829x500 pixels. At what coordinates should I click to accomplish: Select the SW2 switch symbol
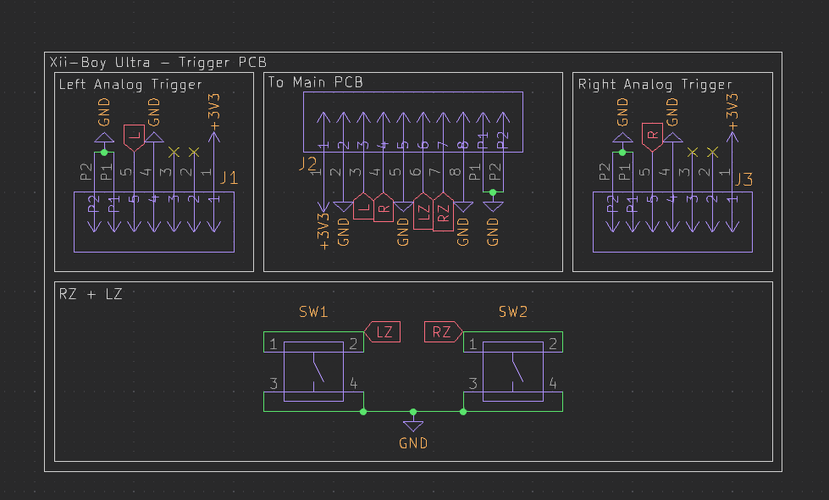point(513,371)
